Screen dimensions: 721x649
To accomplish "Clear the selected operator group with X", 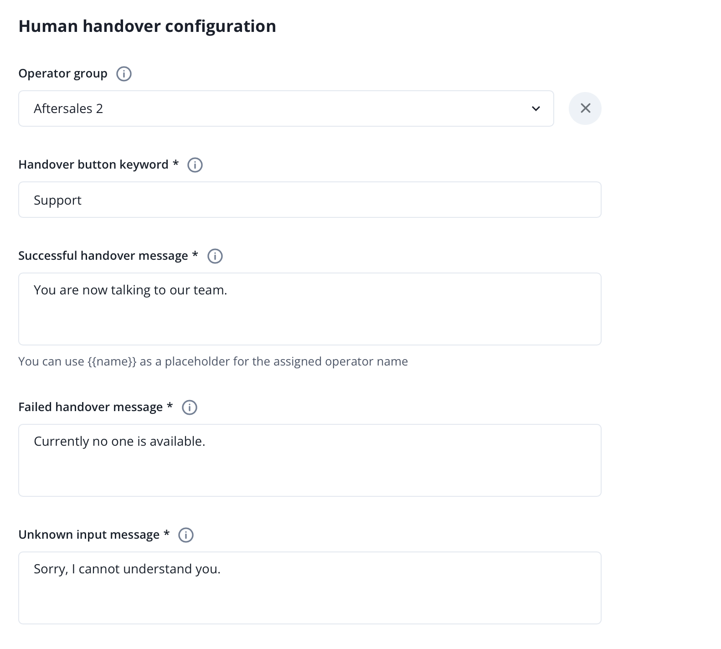I will pos(585,108).
